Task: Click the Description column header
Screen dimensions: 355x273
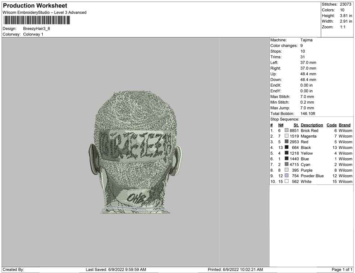Action: [312, 125]
